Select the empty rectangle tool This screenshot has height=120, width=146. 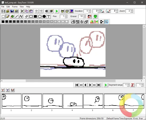click(31, 16)
